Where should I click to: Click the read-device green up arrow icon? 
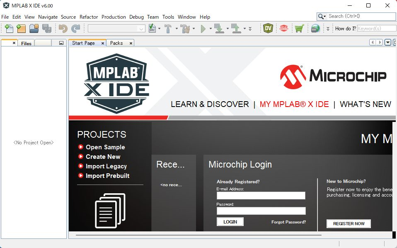(x=236, y=29)
